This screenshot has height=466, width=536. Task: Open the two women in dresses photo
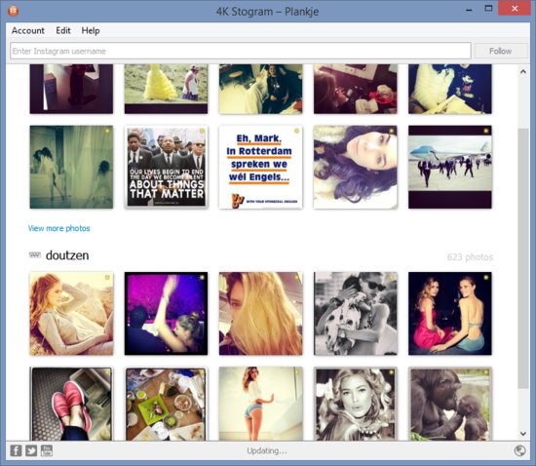point(450,314)
